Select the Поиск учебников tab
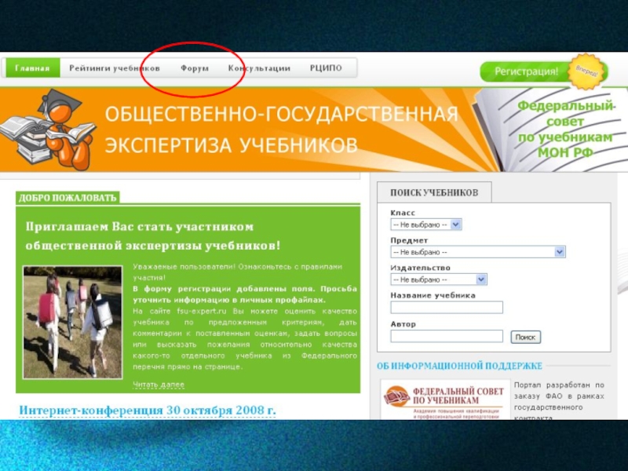The height and width of the screenshot is (471, 628). 434,192
